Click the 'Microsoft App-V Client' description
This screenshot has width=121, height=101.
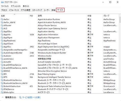pos(47,44)
